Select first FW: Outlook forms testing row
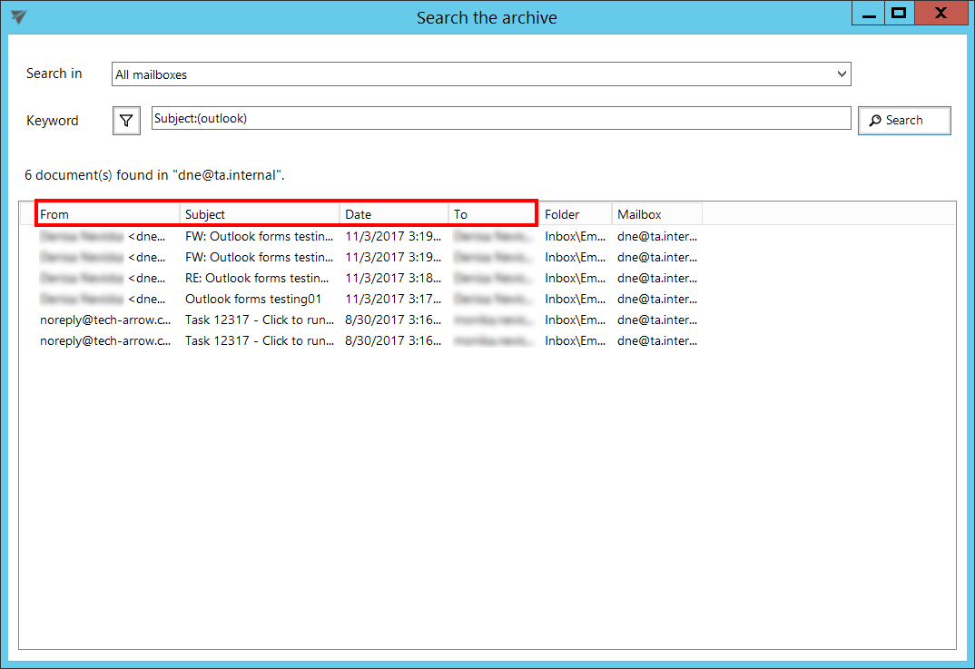This screenshot has width=975, height=669. coord(259,236)
